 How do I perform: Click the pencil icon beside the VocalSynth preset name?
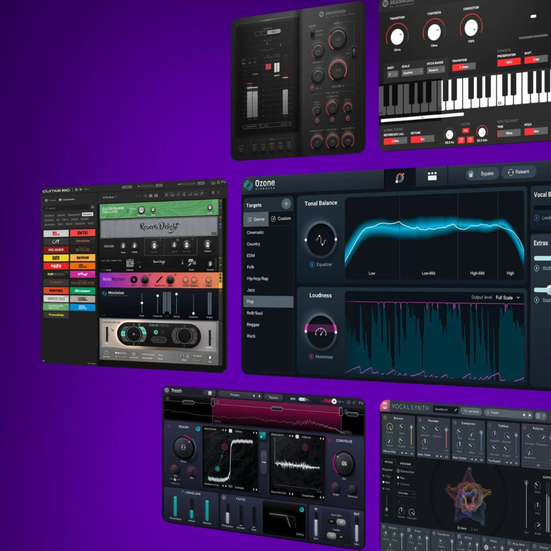456,410
